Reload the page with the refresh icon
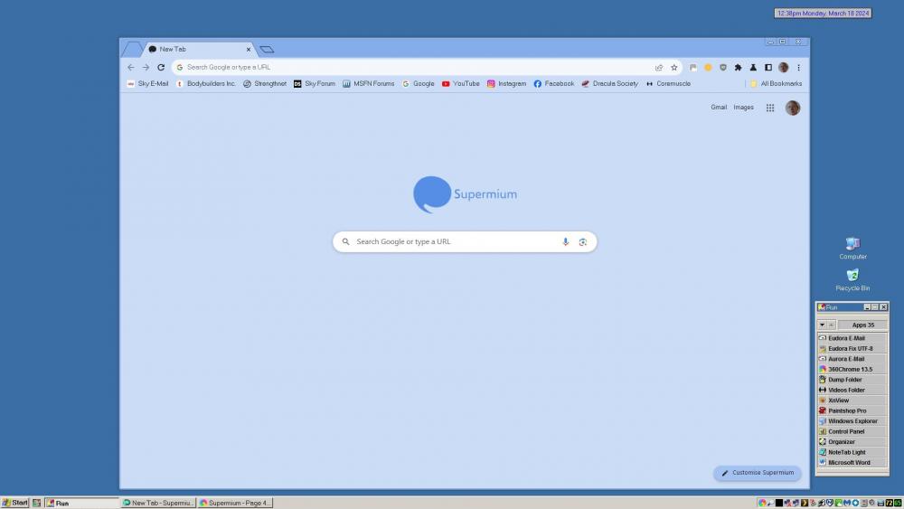 (161, 68)
